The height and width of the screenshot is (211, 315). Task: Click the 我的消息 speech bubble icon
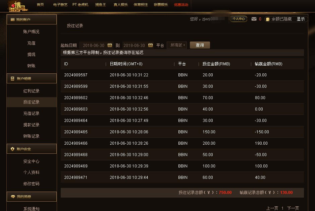click(12, 197)
